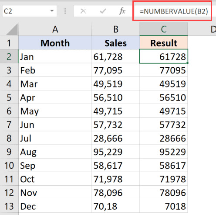Click the Sales cell 95,229
Screen dimensions: 216x215
[116, 152]
